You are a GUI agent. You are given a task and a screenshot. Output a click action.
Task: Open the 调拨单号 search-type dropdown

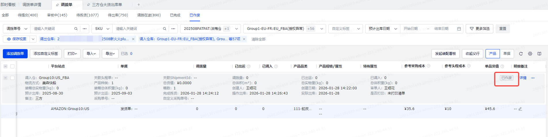pyautogui.click(x=17, y=29)
